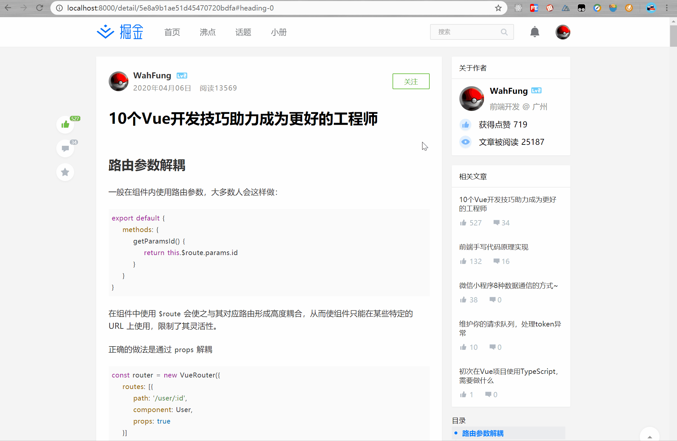Screen dimensions: 677x441
Task: Open comments bubble showing 34
Action: pyautogui.click(x=65, y=148)
